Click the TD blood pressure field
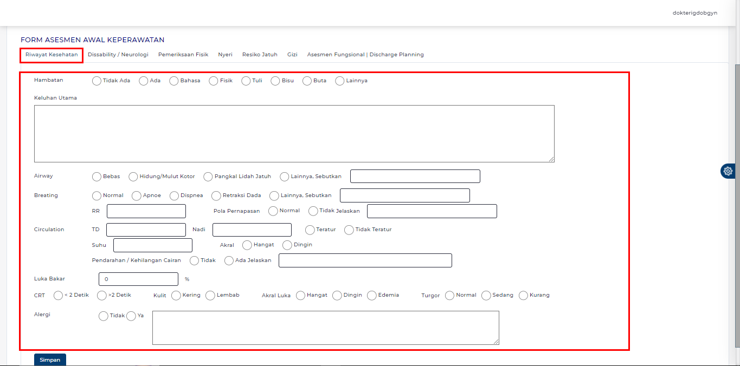The width and height of the screenshot is (740, 366). click(146, 230)
